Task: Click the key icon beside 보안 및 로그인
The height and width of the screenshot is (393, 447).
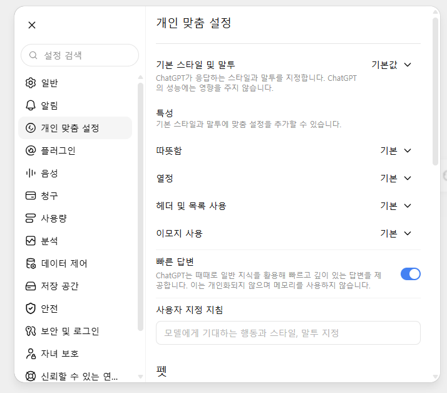Action: [x=31, y=331]
